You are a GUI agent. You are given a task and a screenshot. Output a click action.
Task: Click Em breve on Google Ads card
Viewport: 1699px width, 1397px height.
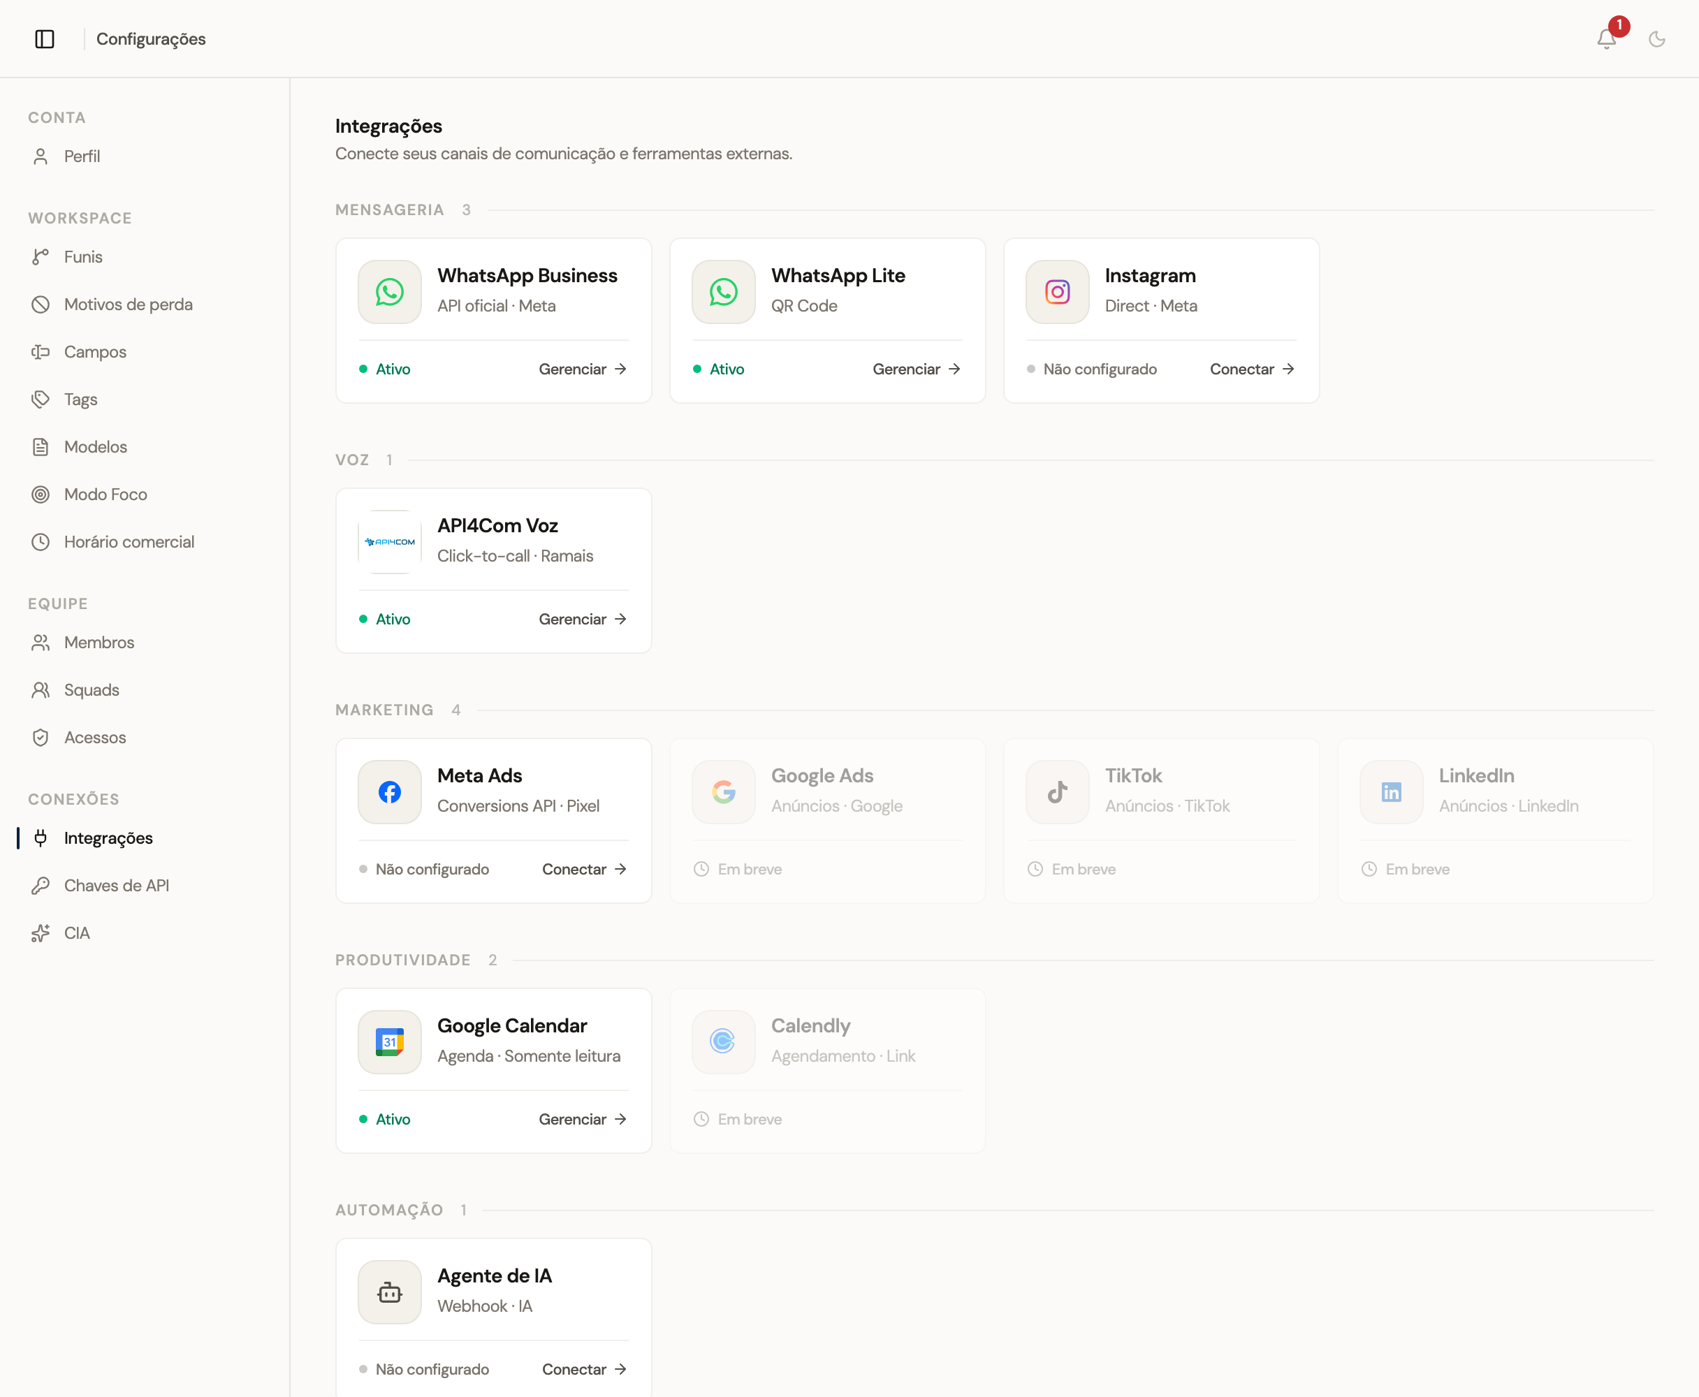[738, 869]
